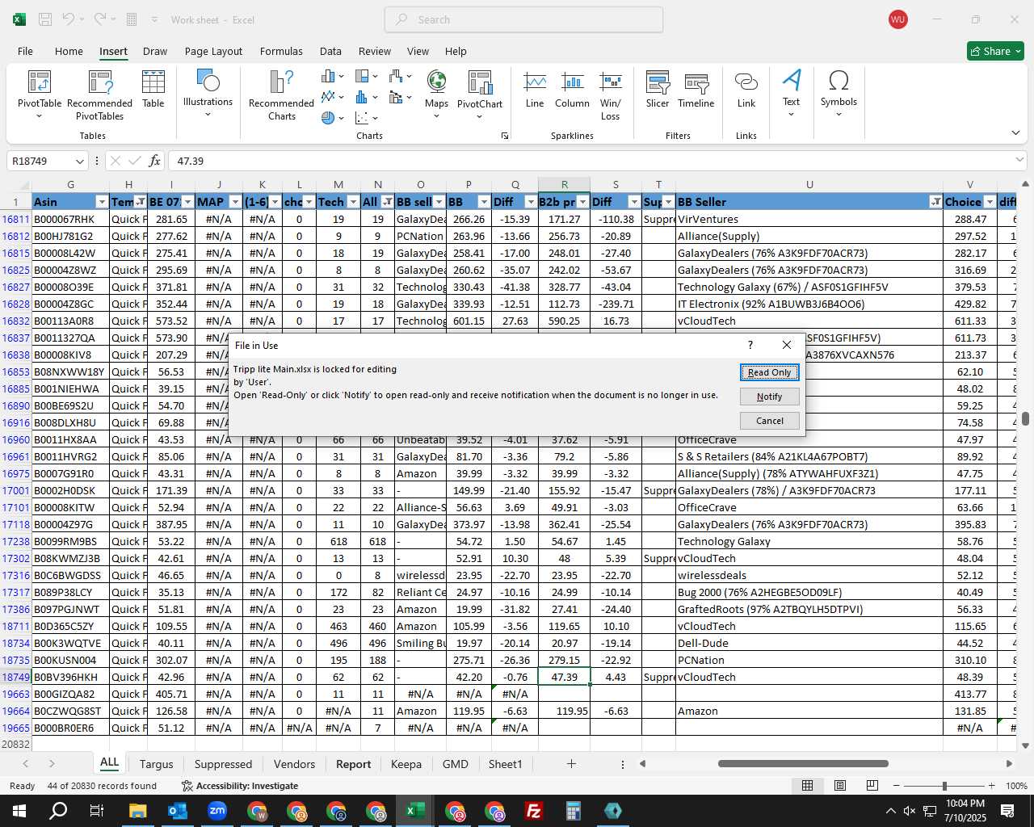The image size is (1034, 827).
Task: Open the Symbols menu
Action: click(839, 94)
